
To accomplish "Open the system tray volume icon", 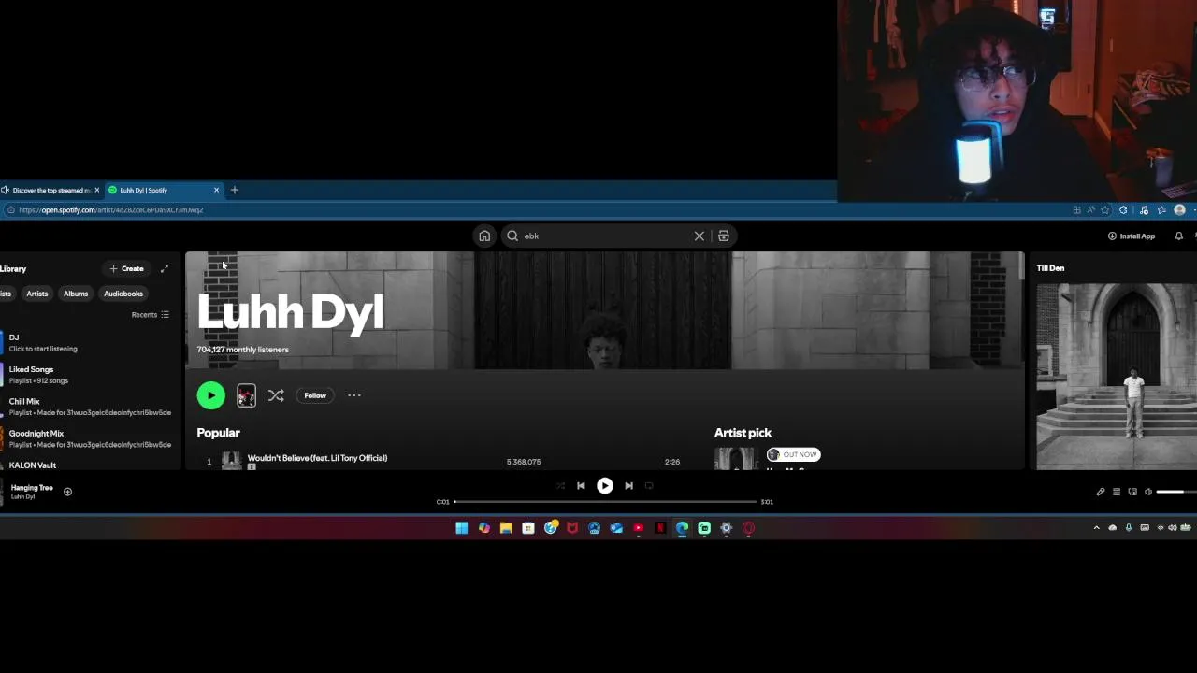I will pyautogui.click(x=1172, y=528).
